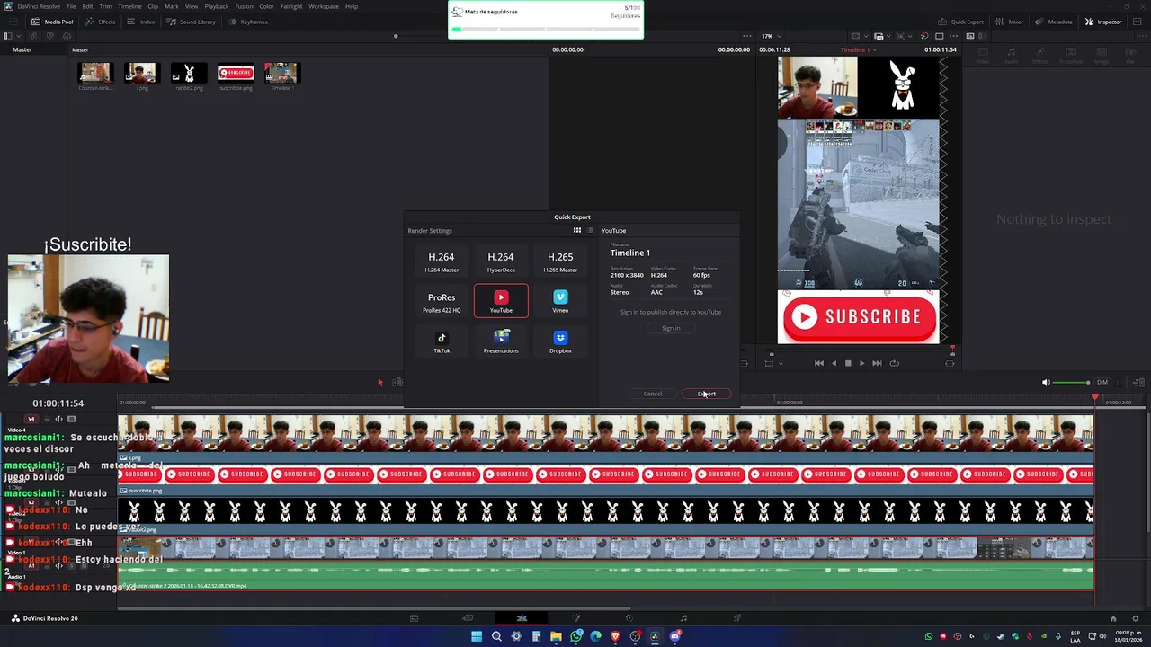
Task: Select the H.264 Master render preset
Action: (442, 261)
